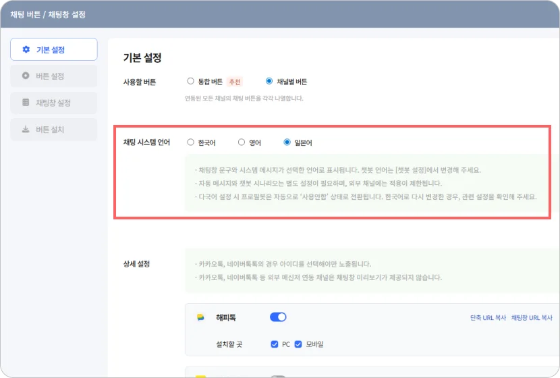Open the 기본 설정 sidebar tab
This screenshot has width=560, height=378.
[53, 49]
